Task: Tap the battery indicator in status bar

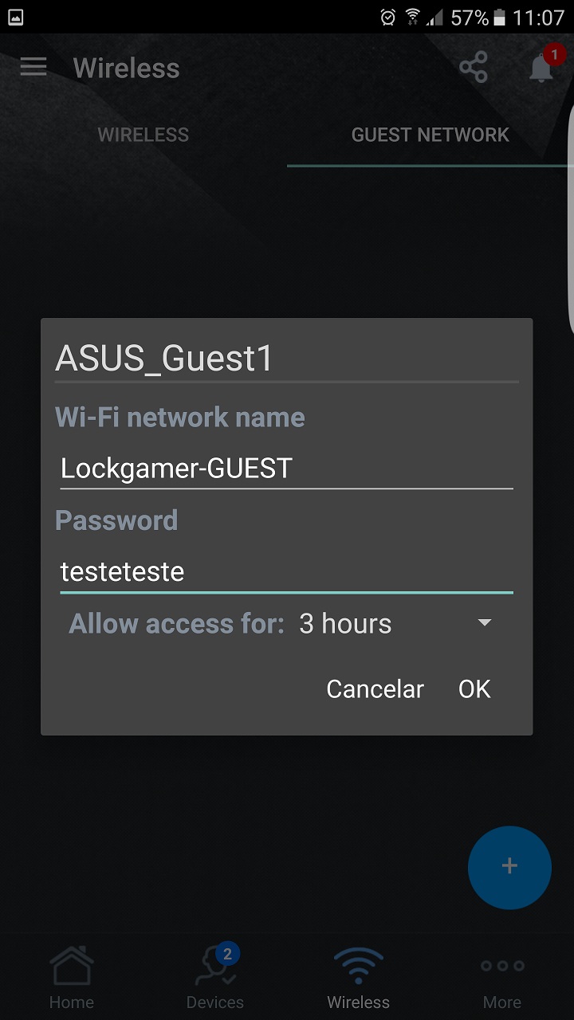Action: point(500,18)
